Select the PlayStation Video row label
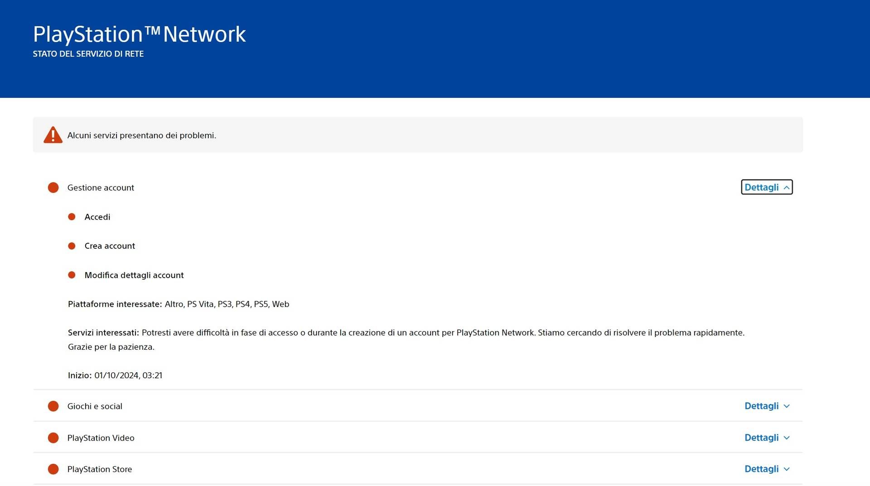The width and height of the screenshot is (870, 486). pos(101,438)
